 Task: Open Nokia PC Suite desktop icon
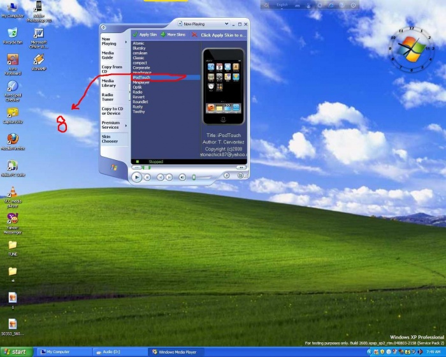tap(13, 168)
